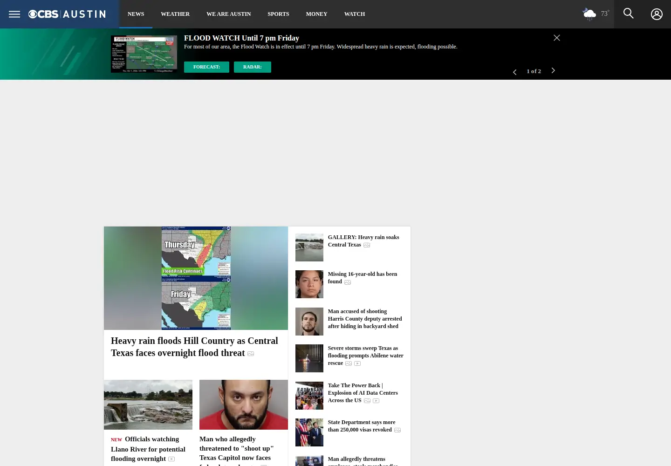Open FLOOD WATCH Until 7 pm Friday headline
The width and height of the screenshot is (671, 466).
click(241, 38)
